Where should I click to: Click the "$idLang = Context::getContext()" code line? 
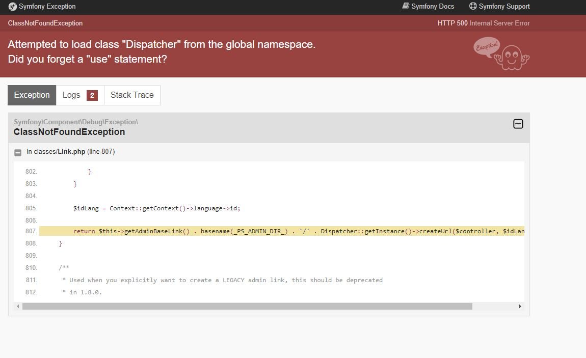156,208
